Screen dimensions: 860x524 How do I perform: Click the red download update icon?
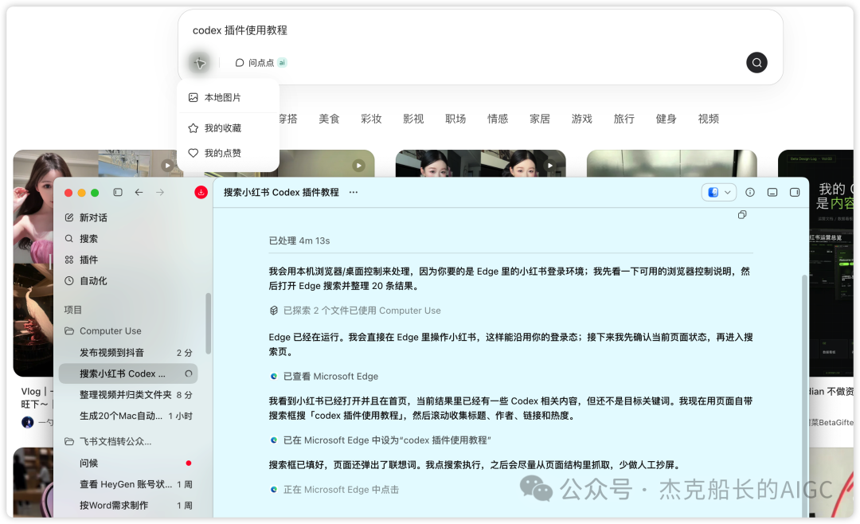point(201,193)
